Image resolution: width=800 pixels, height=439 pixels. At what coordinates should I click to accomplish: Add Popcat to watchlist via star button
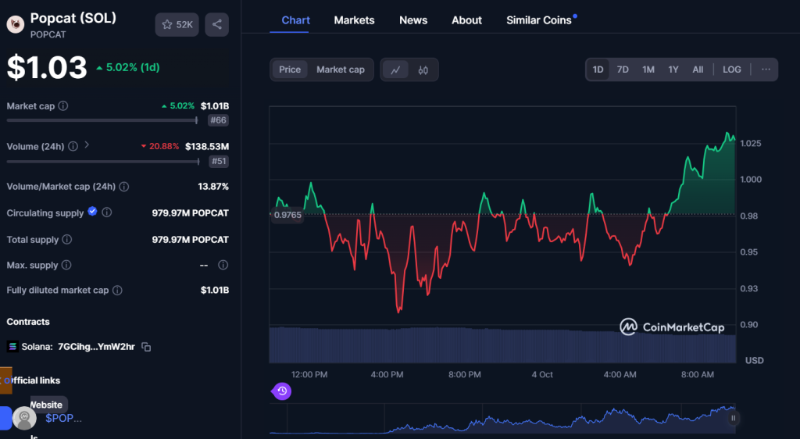177,24
